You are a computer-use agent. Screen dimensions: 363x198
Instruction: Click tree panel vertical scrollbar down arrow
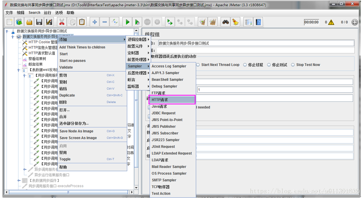[136, 188]
